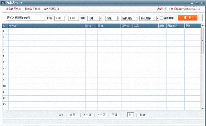This screenshot has width=206, height=126.
Task: Go to 上一页 previous page
Action: (x=87, y=115)
